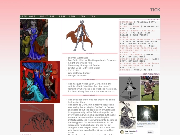This screenshot has width=180, height=135.
Task: Click the 'Dar Eshin, Kjelt' location bullet
Action: [92, 60]
